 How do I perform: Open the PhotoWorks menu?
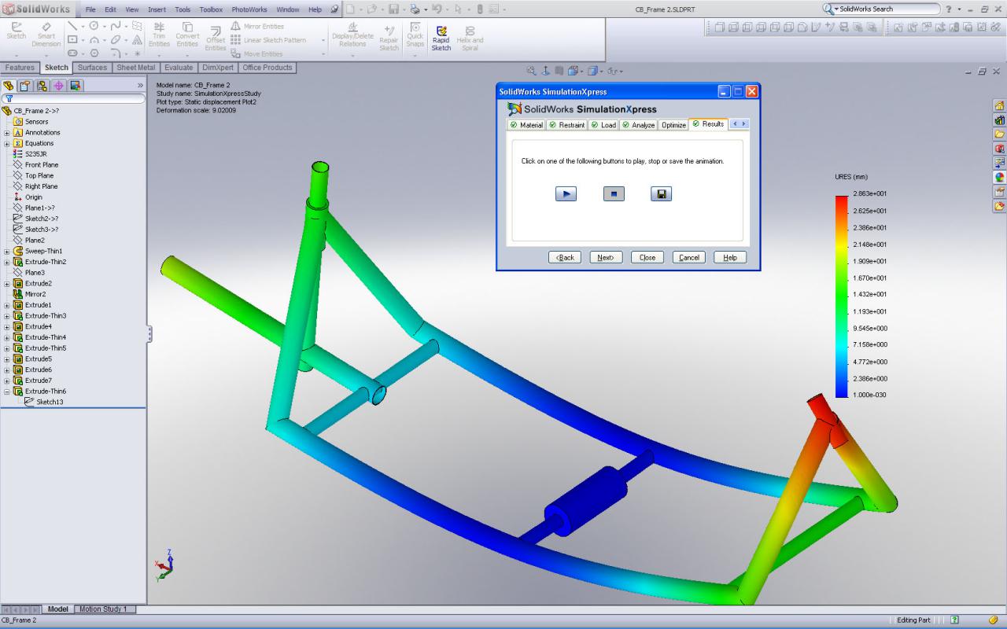[x=249, y=9]
